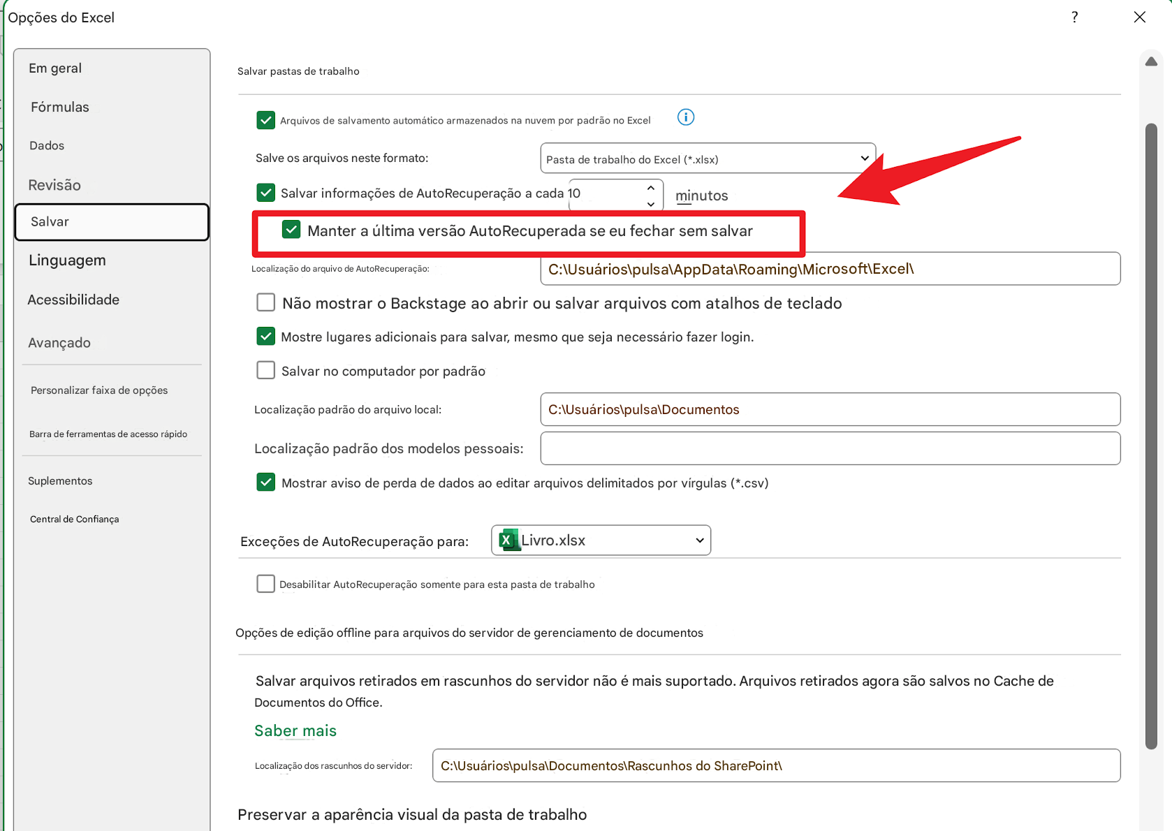The height and width of the screenshot is (831, 1172).
Task: Click "Opções de edição offline" section heading
Action: (x=469, y=633)
